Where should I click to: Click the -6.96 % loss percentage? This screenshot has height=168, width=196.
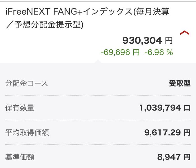pyautogui.click(x=159, y=52)
